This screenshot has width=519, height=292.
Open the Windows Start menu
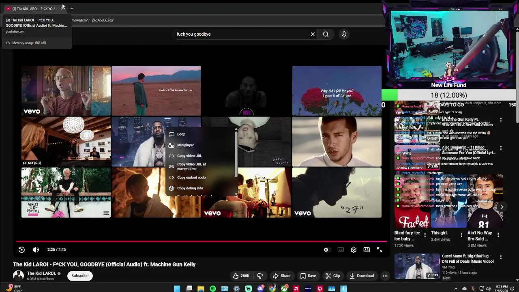coord(177,289)
